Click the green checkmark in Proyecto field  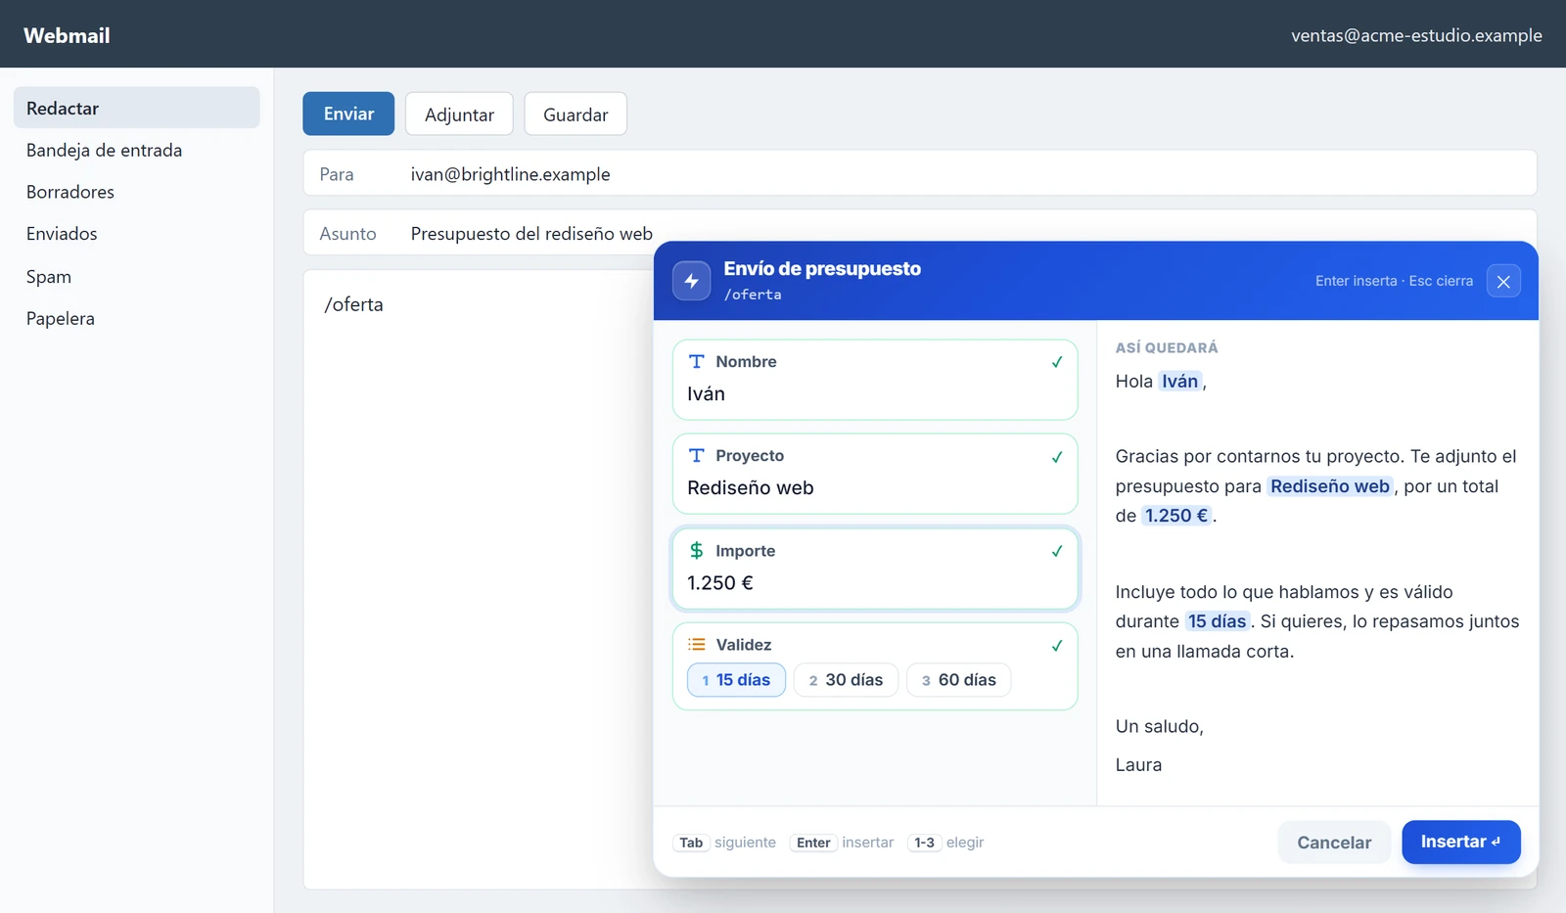pyautogui.click(x=1057, y=457)
